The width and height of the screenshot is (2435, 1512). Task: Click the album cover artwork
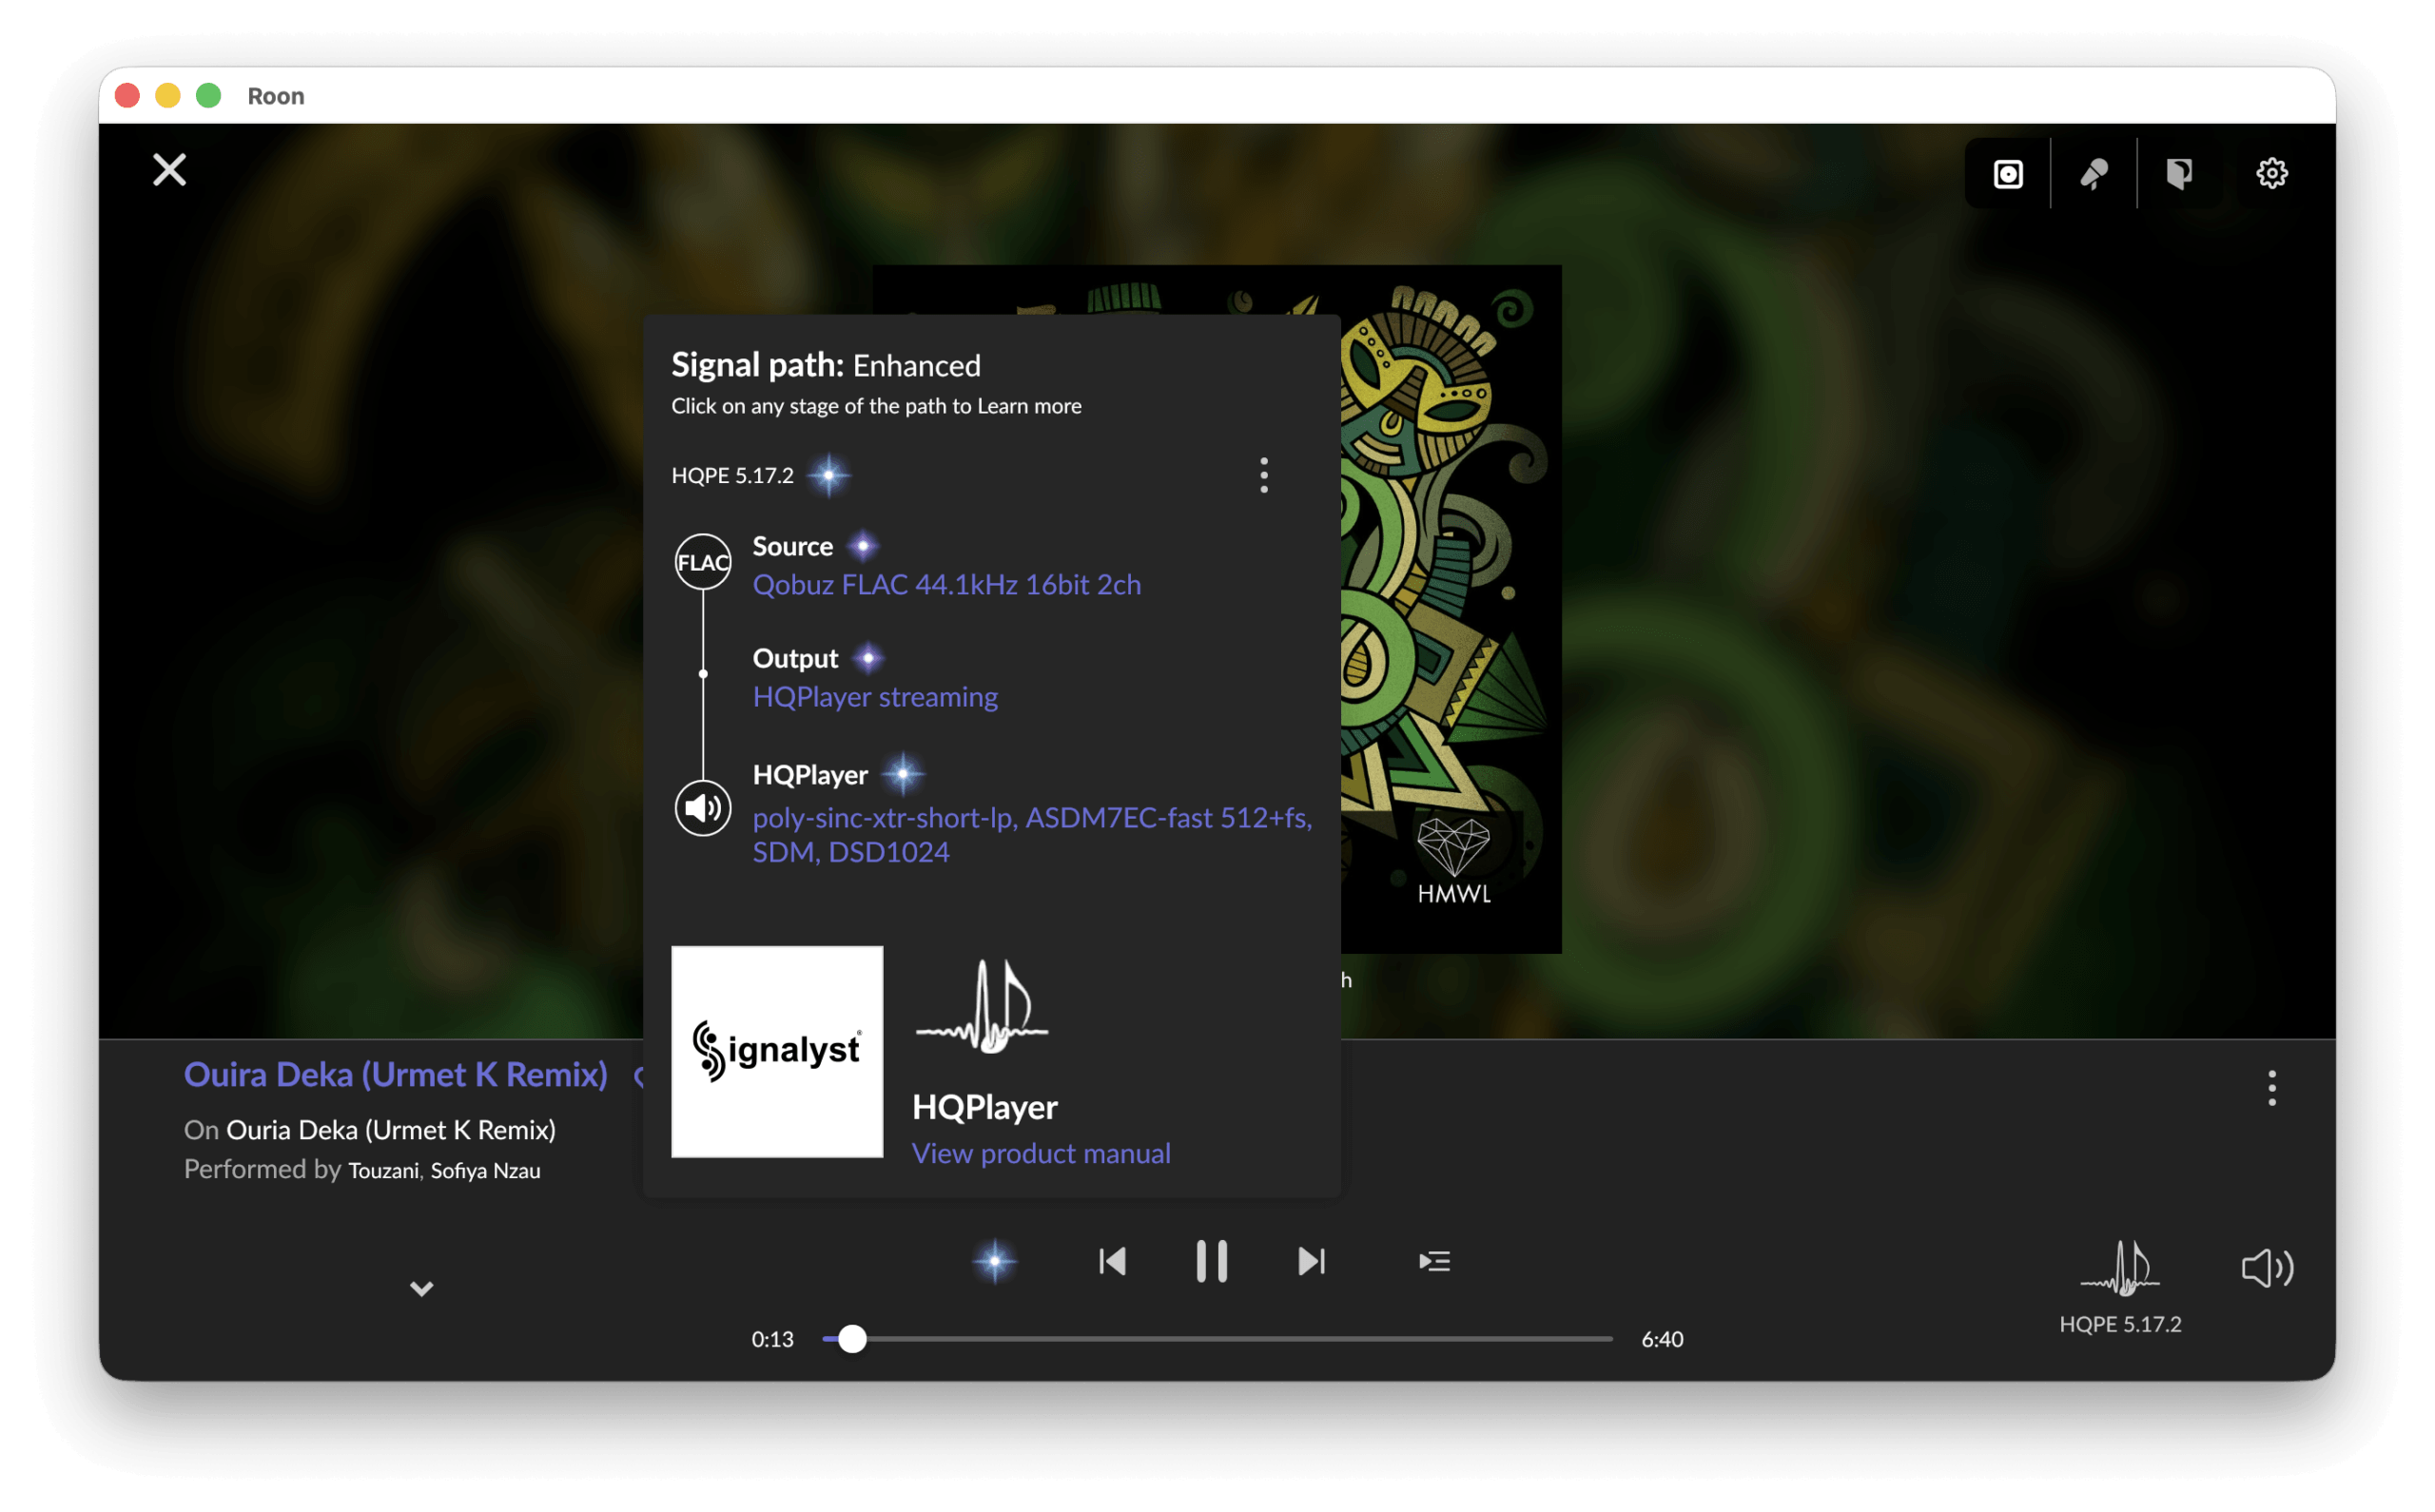(1451, 609)
